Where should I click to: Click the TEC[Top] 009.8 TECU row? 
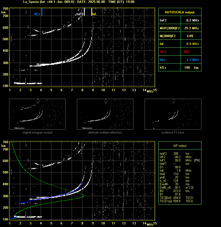[x=176, y=201]
